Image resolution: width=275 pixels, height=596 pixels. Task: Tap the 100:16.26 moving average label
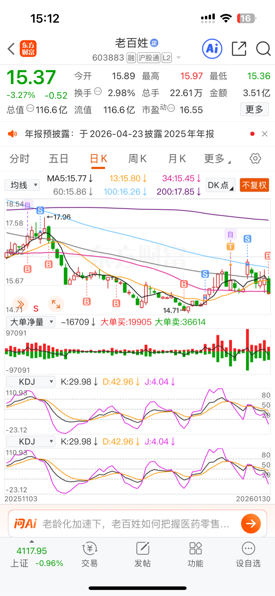[x=125, y=192]
